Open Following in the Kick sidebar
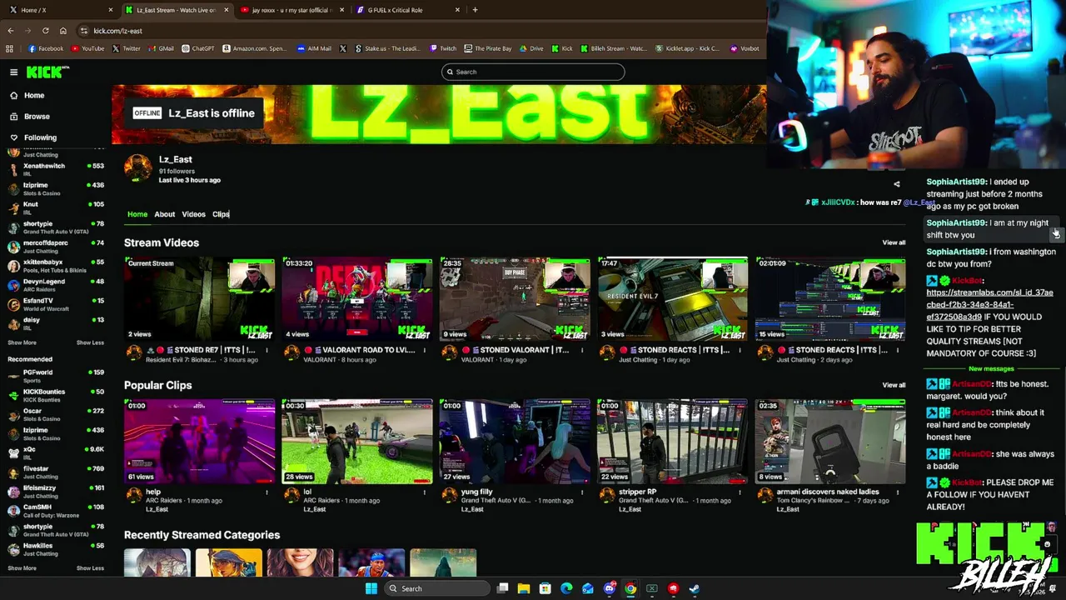 click(40, 137)
